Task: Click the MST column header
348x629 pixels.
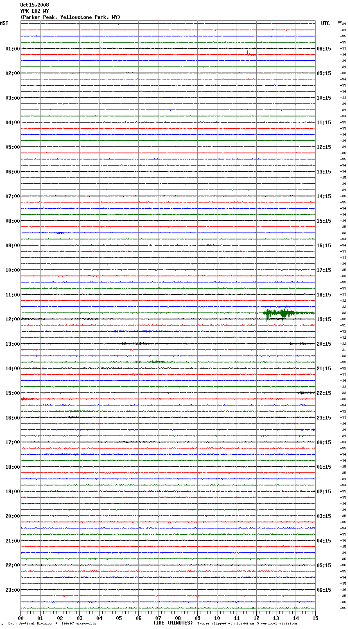Action: tap(4, 23)
